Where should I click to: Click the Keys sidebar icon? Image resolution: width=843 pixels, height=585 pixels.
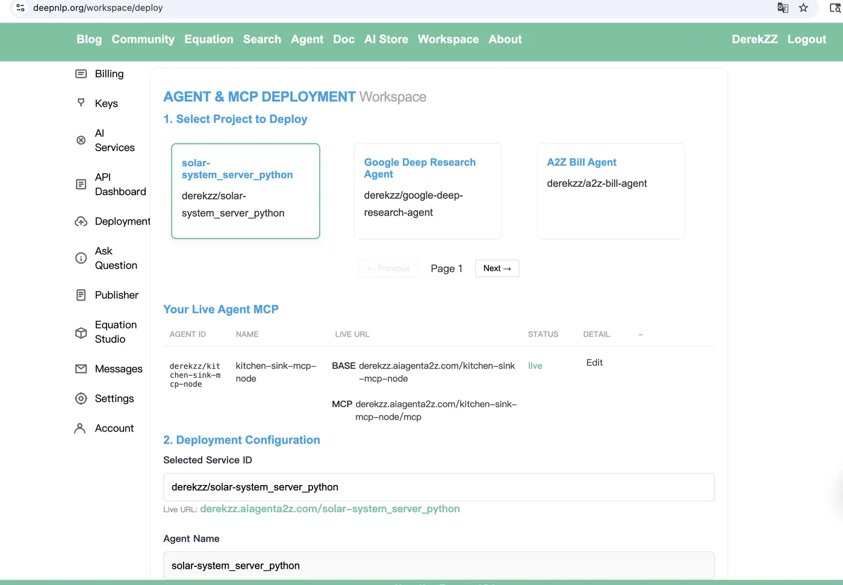(x=81, y=103)
